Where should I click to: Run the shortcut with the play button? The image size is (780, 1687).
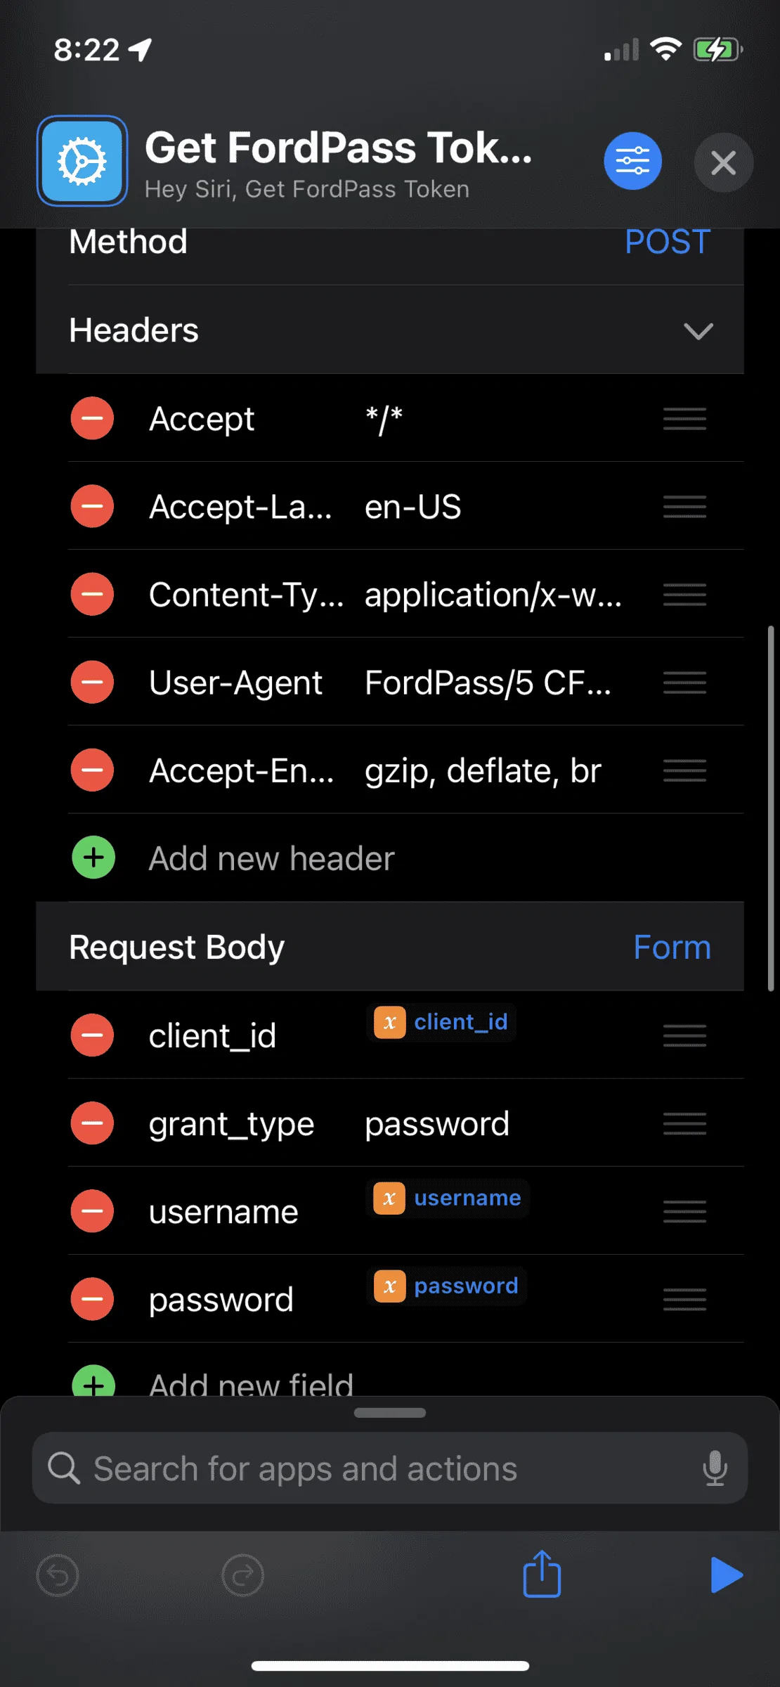[727, 1575]
